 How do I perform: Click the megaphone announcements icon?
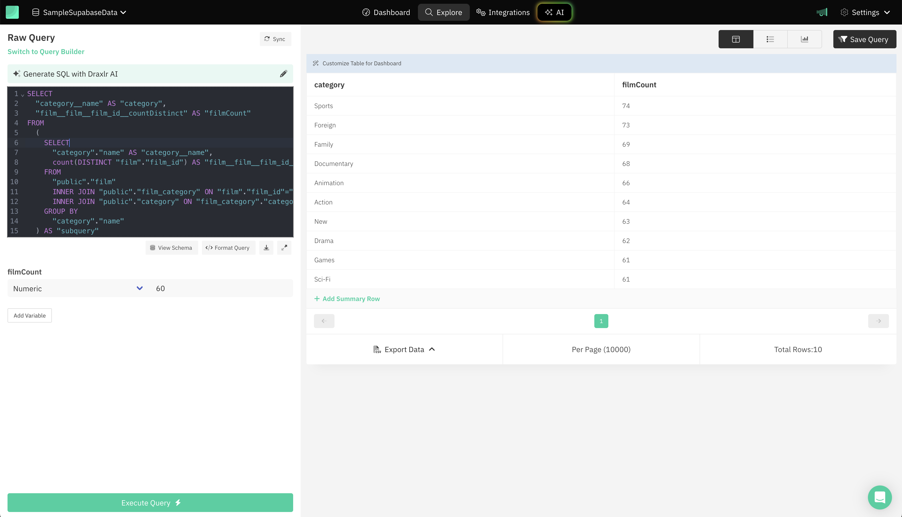click(x=822, y=13)
